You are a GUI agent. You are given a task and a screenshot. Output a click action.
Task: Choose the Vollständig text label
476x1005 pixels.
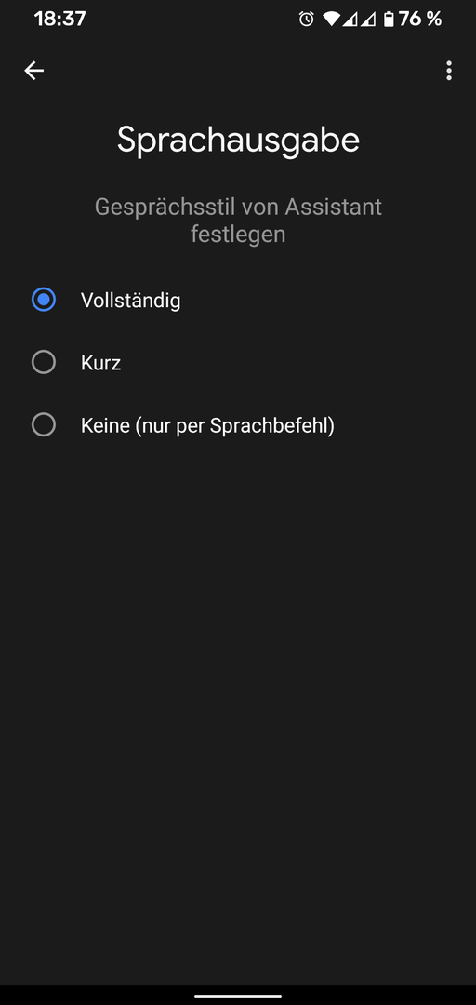coord(131,300)
